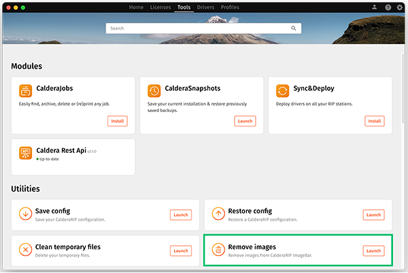Click the Modules section heading

tap(27, 67)
